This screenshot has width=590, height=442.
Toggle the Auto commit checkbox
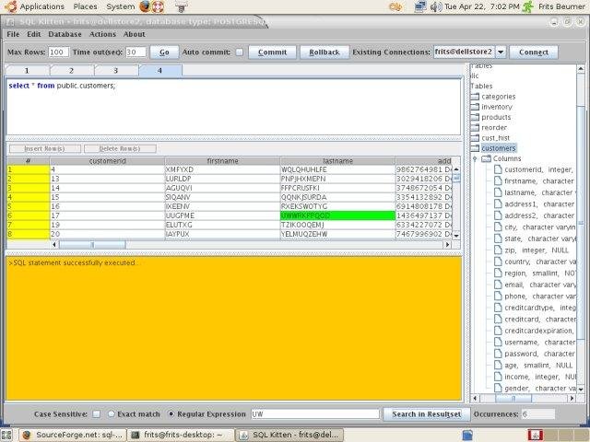point(240,52)
